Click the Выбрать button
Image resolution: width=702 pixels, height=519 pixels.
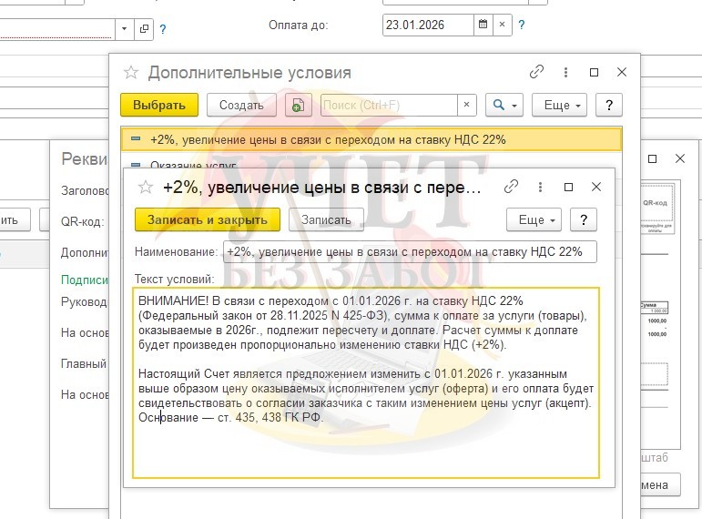coord(159,106)
